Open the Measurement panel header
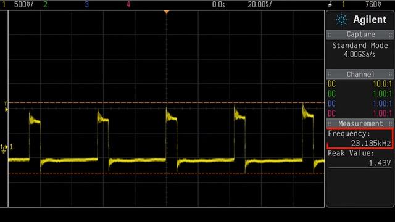 360,123
